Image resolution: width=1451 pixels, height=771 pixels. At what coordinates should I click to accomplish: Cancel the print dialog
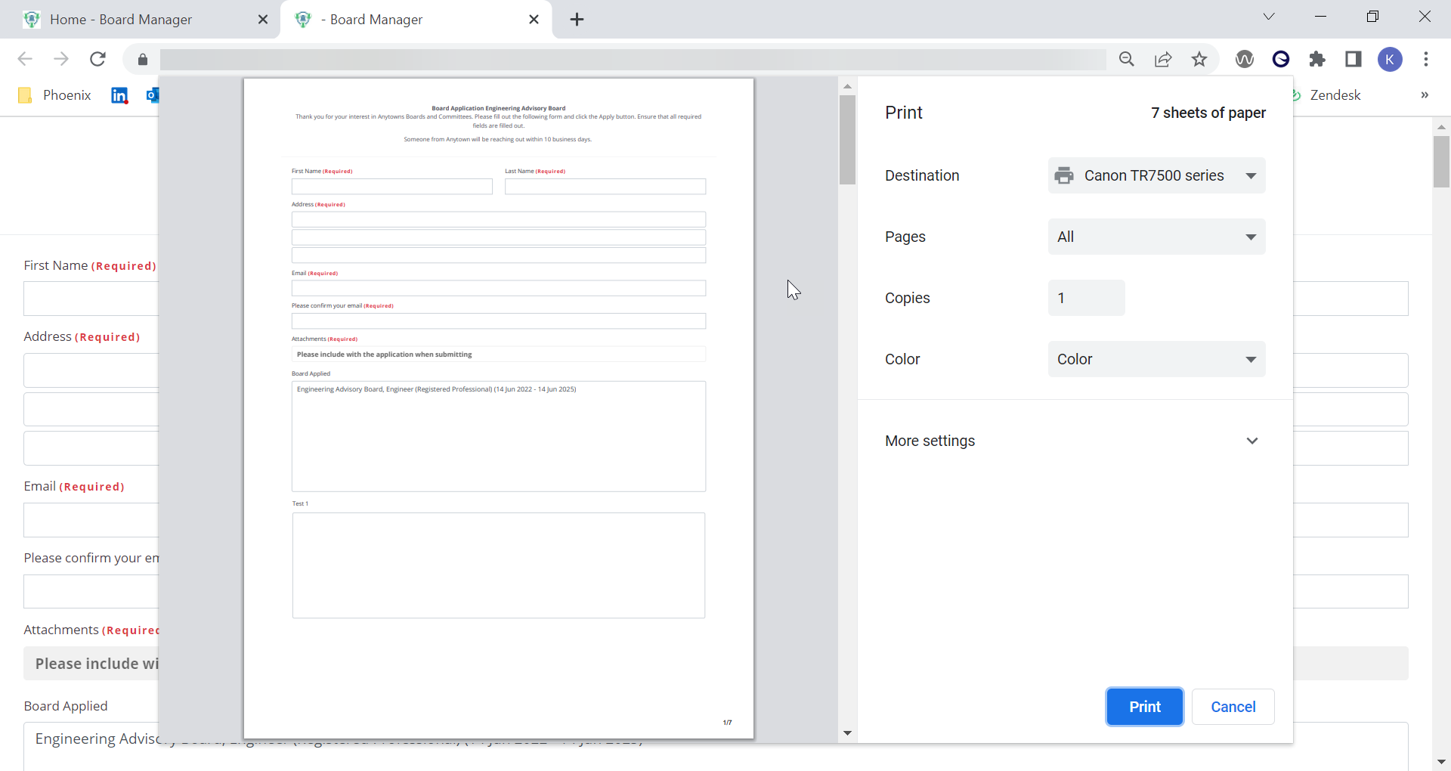[1233, 707]
